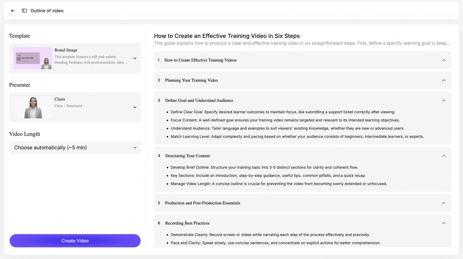The height and width of the screenshot is (259, 463).
Task: Click the video title heading text
Action: coord(227,36)
